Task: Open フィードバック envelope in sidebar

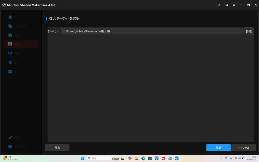Action: coord(10,146)
